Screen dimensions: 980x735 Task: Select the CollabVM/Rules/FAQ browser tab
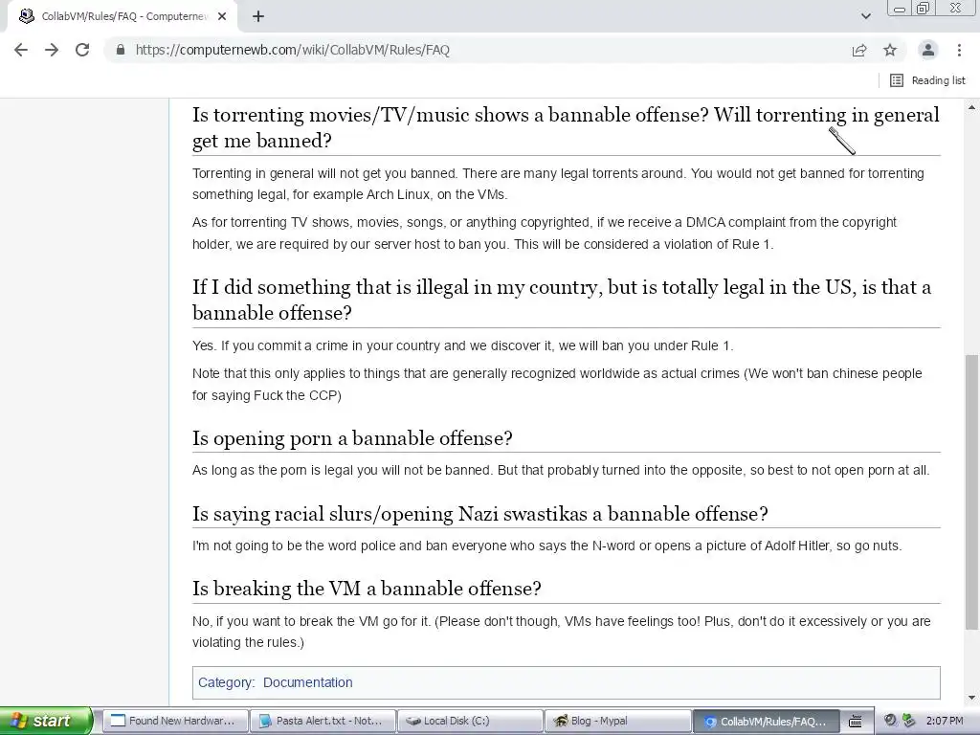click(x=122, y=16)
